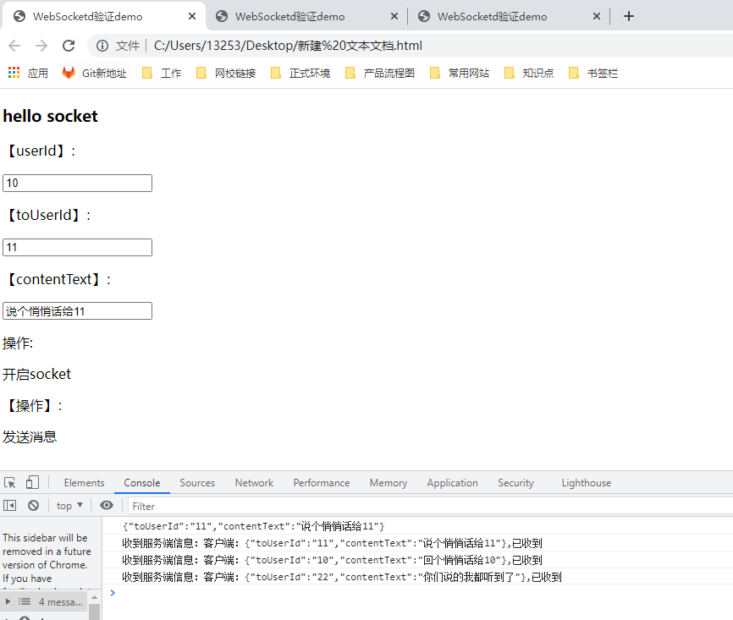Image resolution: width=733 pixels, height=620 pixels.
Task: Open the 产品流程图 bookmark folder
Action: [380, 73]
